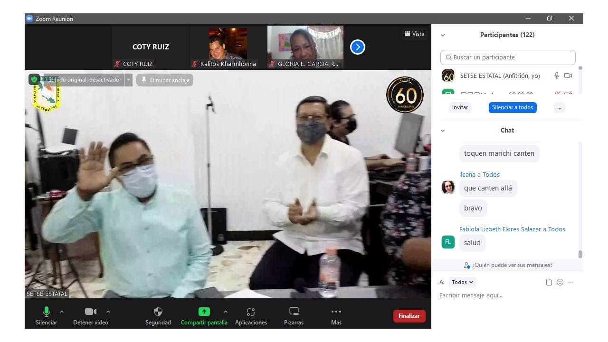Select GLORIA E. GARCIA video thumbnail
This screenshot has height=342, width=608.
(305, 47)
